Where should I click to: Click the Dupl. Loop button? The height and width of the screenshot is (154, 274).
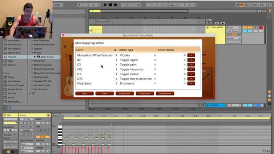(27, 134)
